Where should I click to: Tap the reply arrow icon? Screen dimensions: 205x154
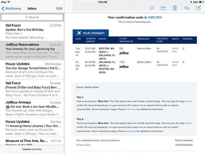(187, 8)
